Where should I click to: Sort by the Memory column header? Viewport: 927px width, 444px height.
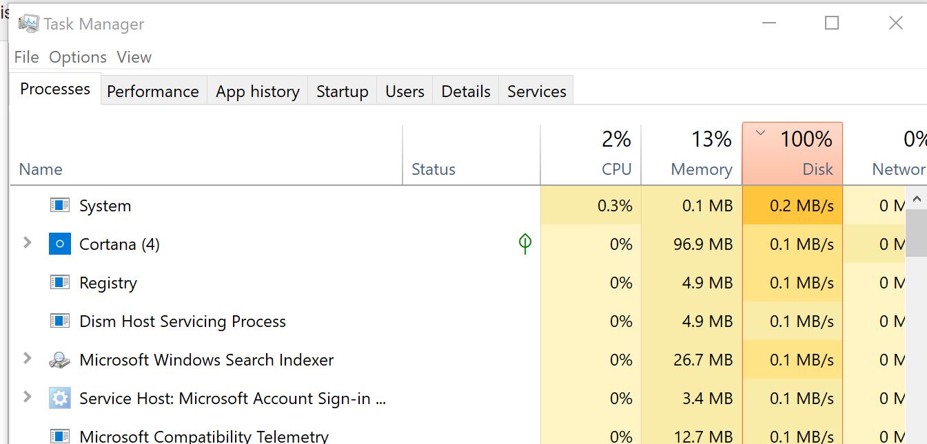pos(691,154)
